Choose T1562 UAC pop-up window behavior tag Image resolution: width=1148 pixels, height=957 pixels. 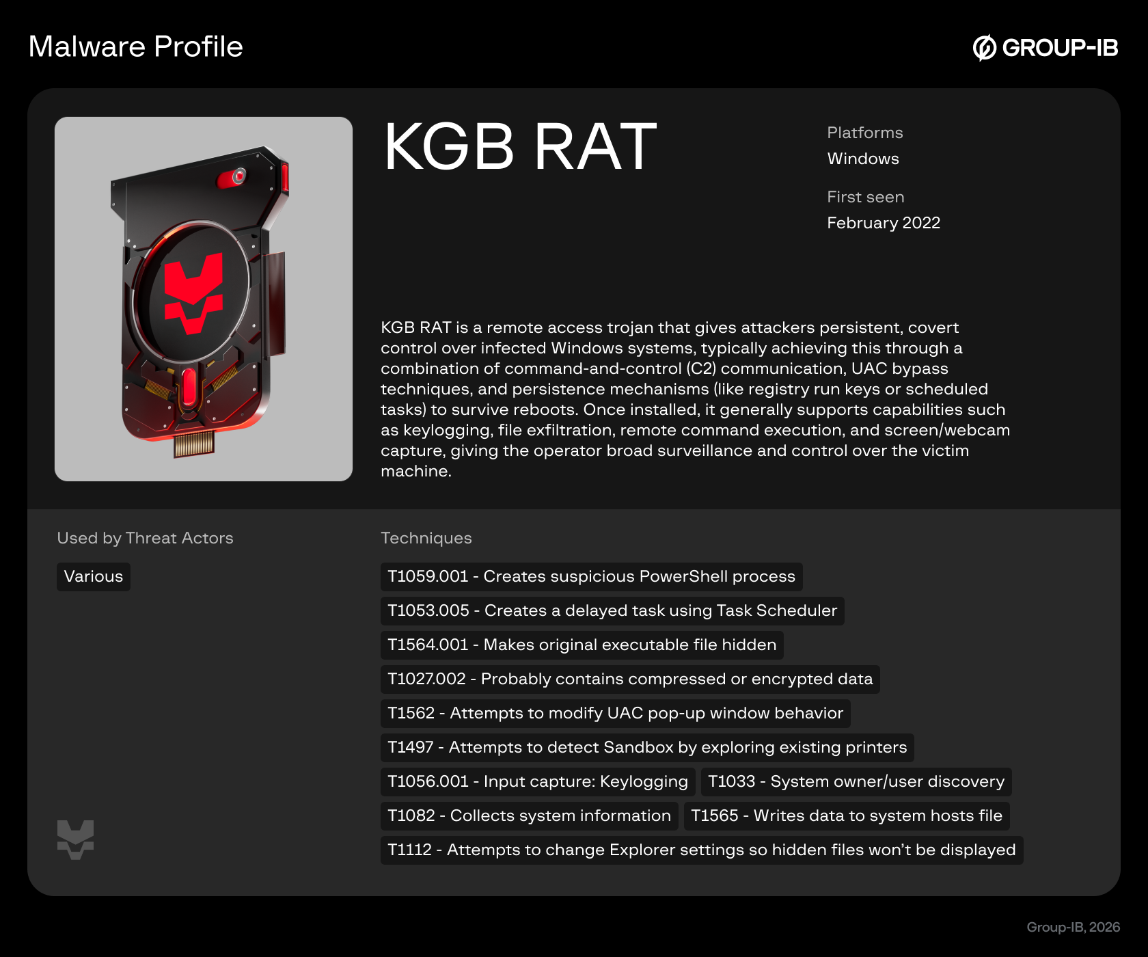615,713
